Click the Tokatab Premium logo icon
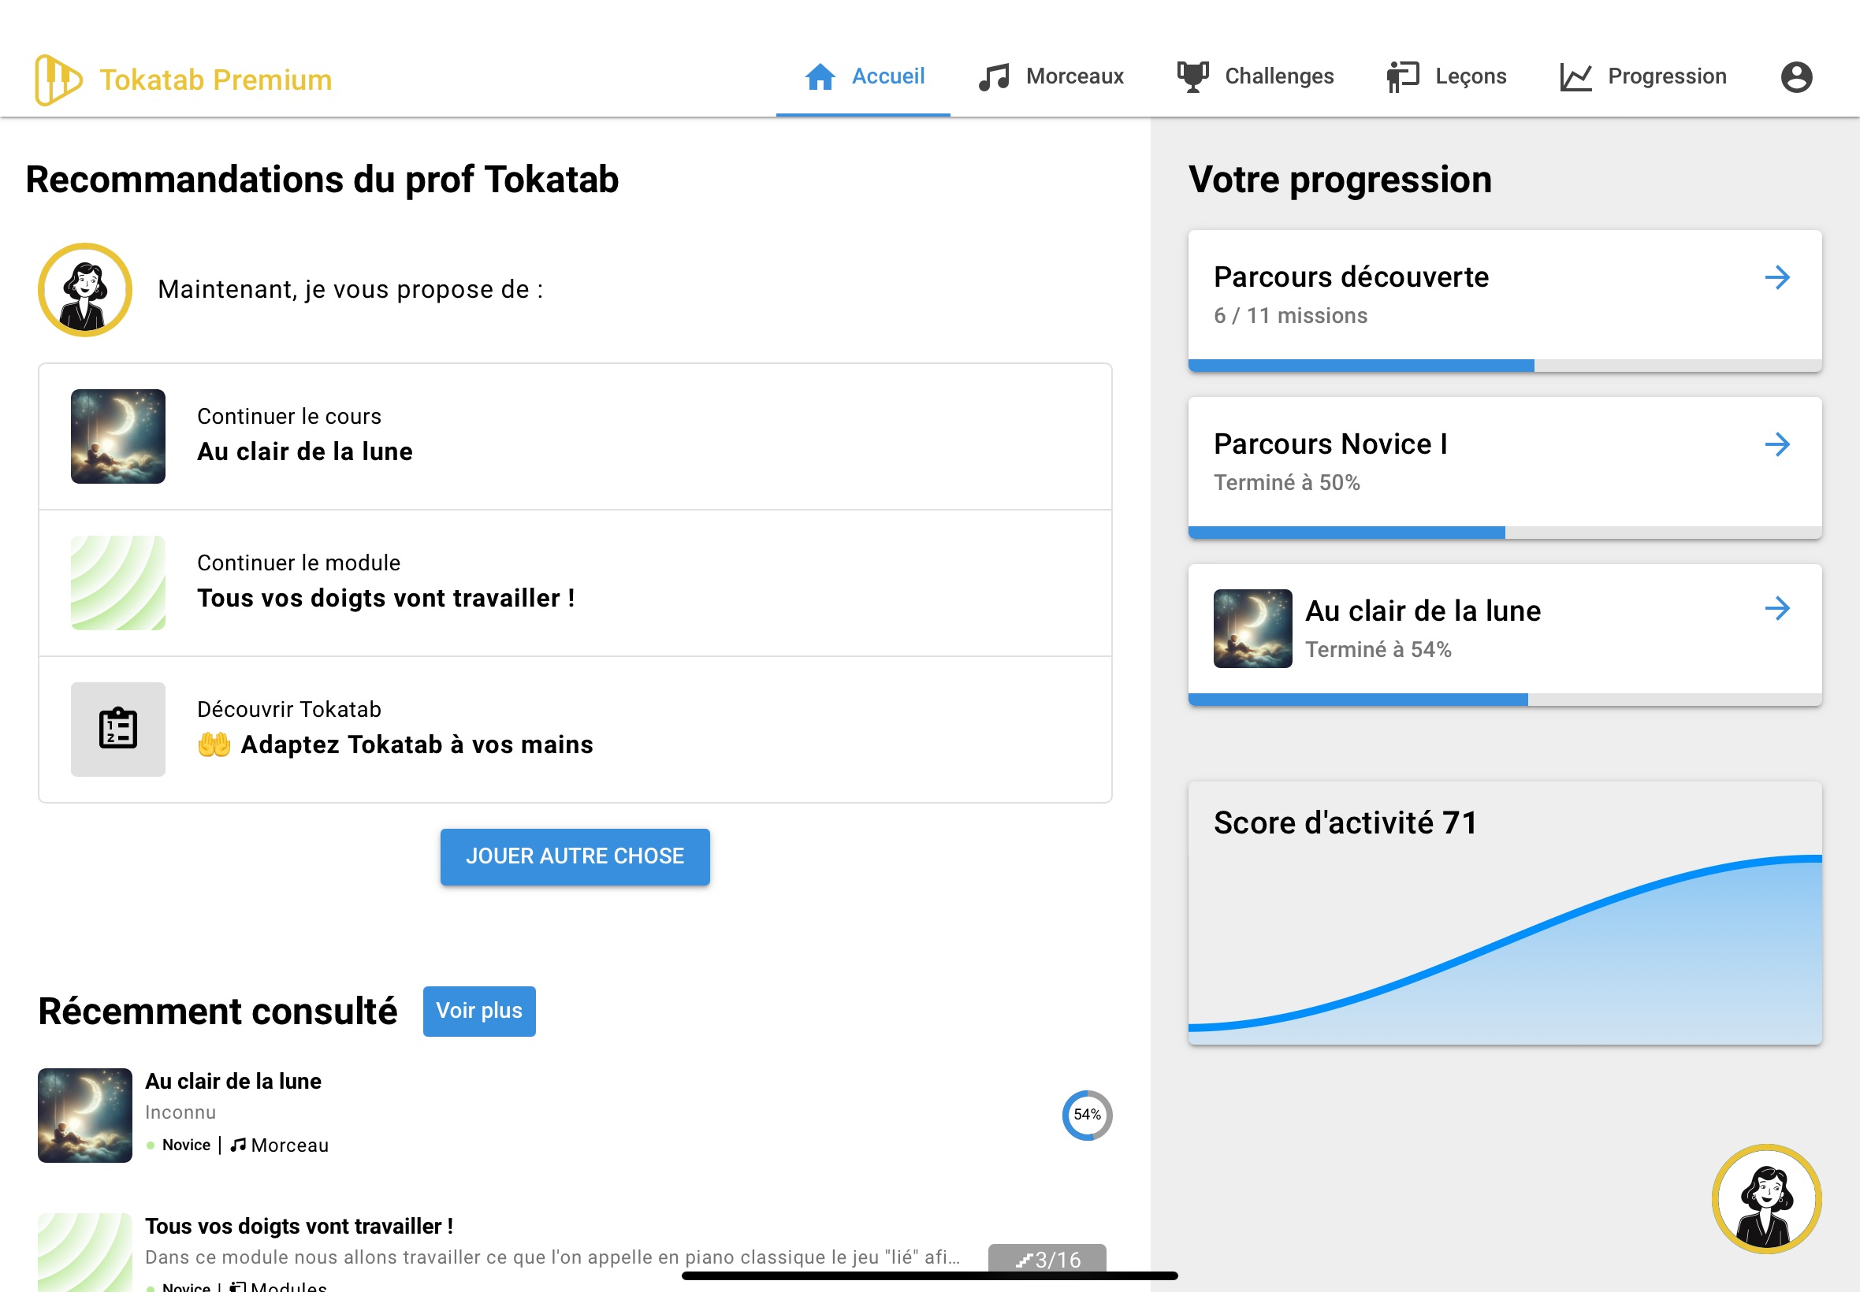The width and height of the screenshot is (1860, 1292). [58, 80]
